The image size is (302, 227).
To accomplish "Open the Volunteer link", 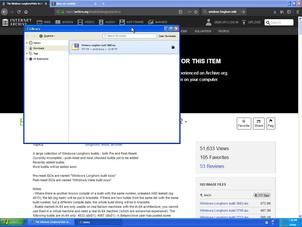I will pos(203,31).
